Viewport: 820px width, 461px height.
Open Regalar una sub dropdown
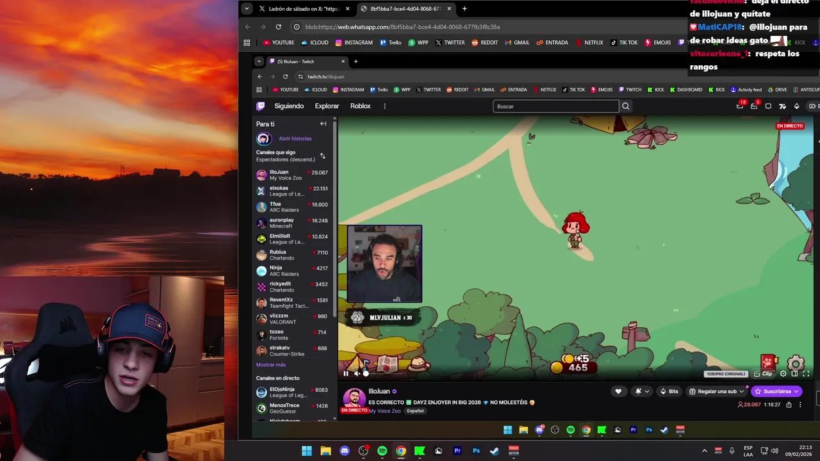tap(717, 391)
